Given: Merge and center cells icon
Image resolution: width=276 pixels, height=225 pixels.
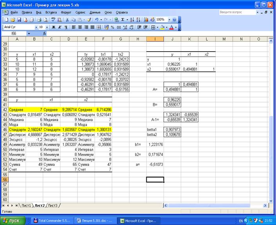Looking at the screenshot, I should coord(99,27).
